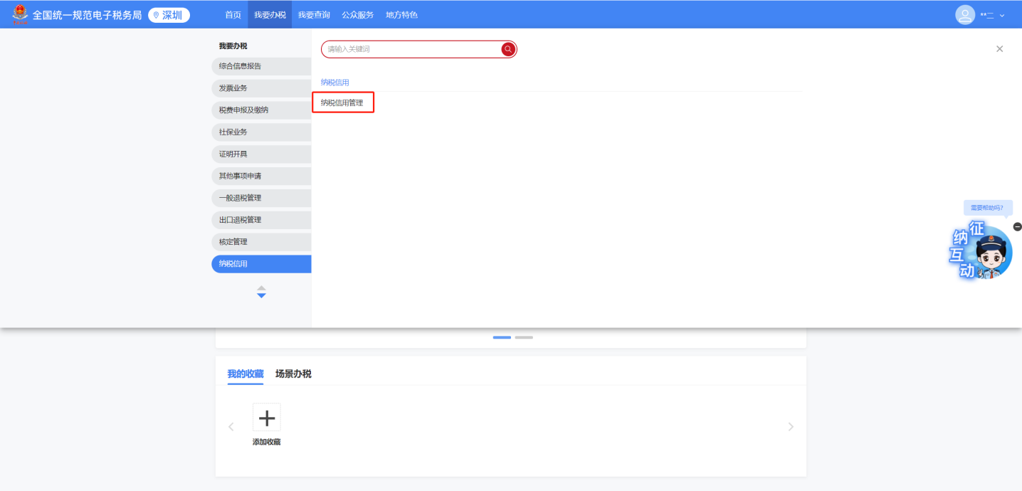
Task: Switch to 我的收藏 tab
Action: click(246, 374)
